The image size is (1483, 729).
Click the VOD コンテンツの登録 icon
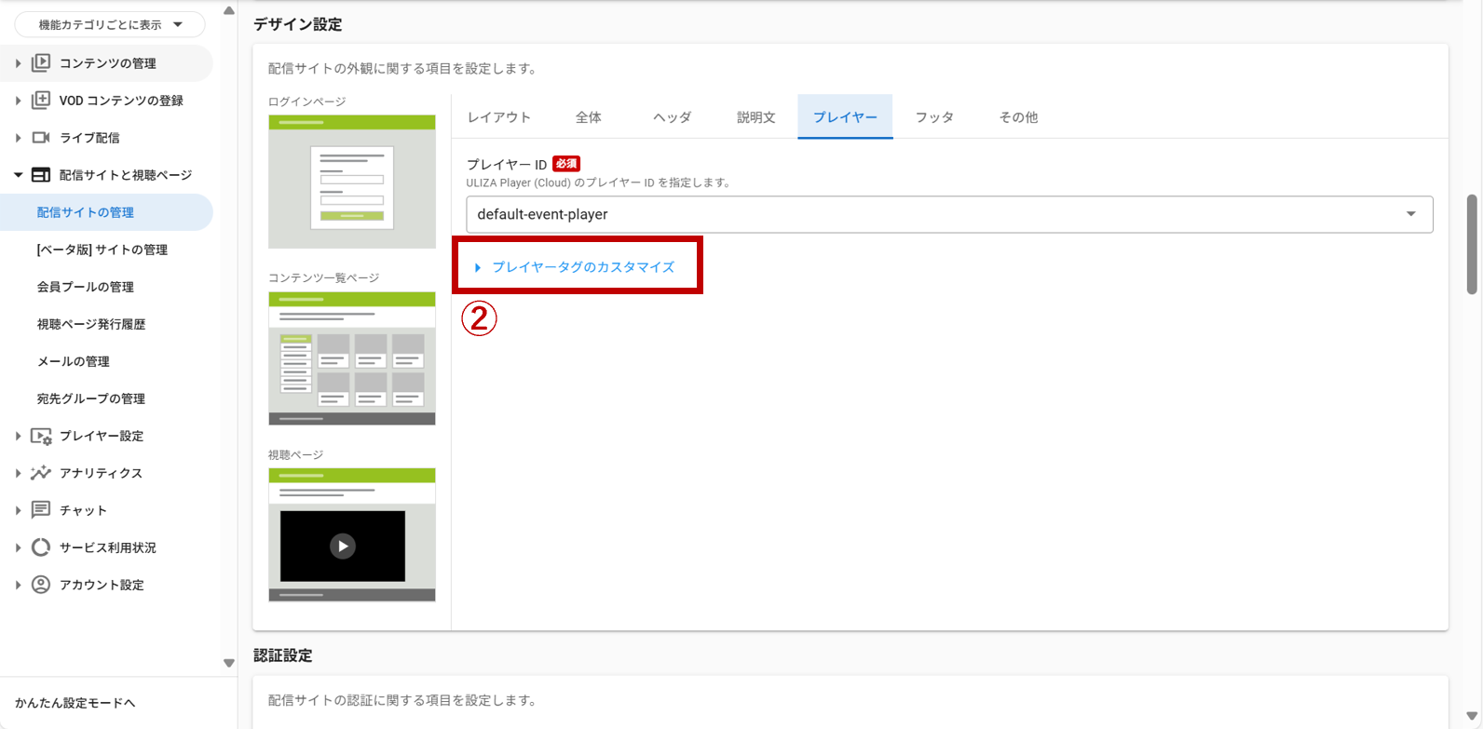point(41,101)
